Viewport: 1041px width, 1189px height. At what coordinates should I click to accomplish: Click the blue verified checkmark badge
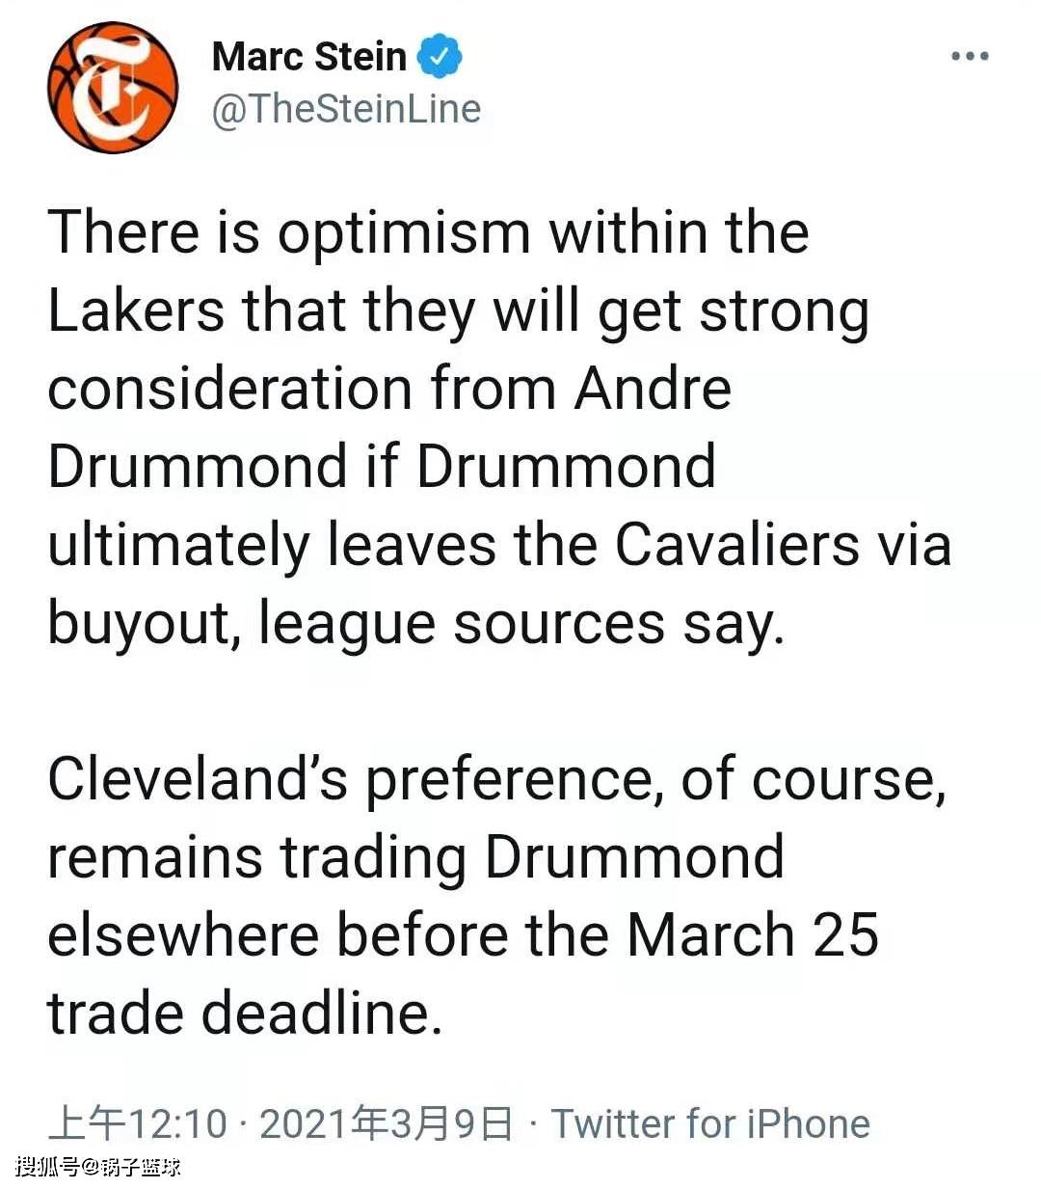(x=440, y=56)
